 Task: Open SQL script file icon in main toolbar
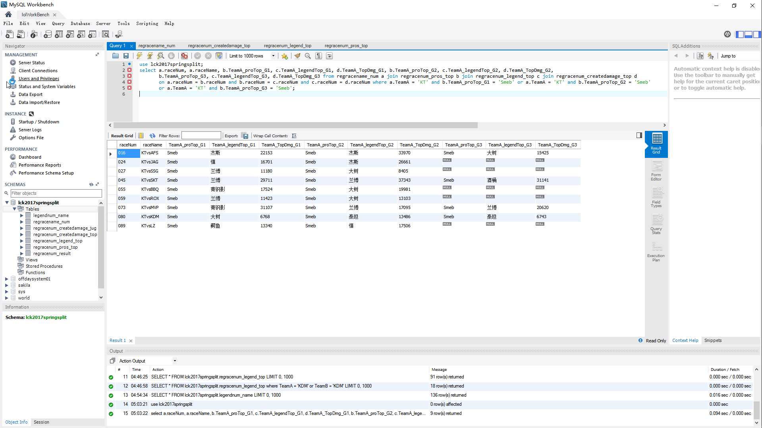point(21,35)
